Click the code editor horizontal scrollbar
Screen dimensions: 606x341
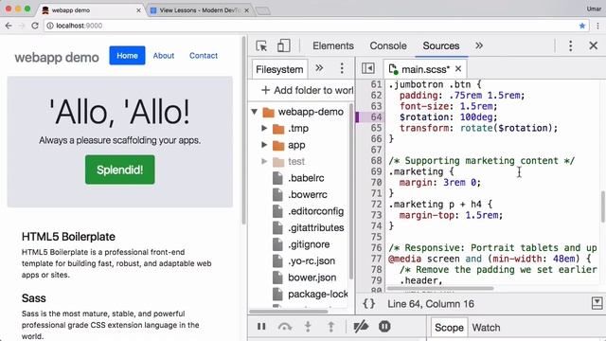[x=440, y=288]
